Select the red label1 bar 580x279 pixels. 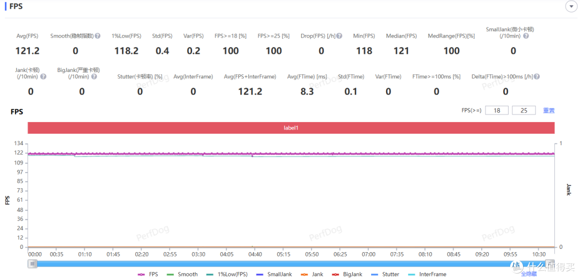[291, 128]
